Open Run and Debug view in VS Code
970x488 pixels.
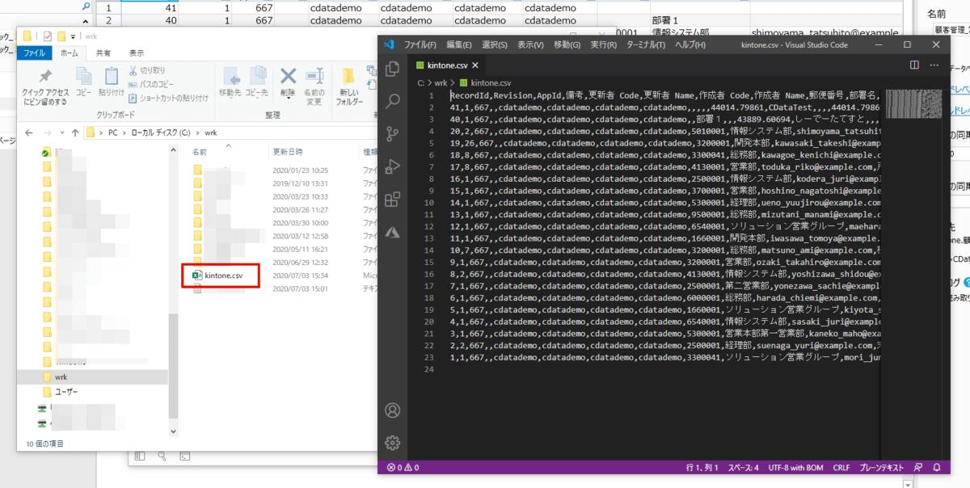393,166
